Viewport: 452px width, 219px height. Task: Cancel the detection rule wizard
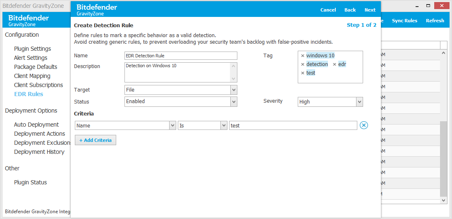(328, 10)
